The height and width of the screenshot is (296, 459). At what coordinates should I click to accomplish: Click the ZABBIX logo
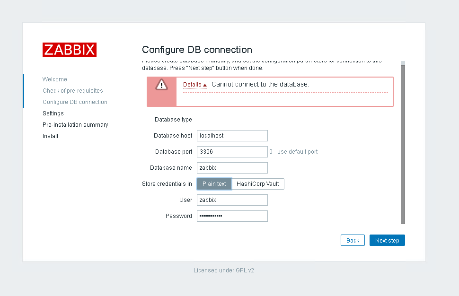point(70,50)
